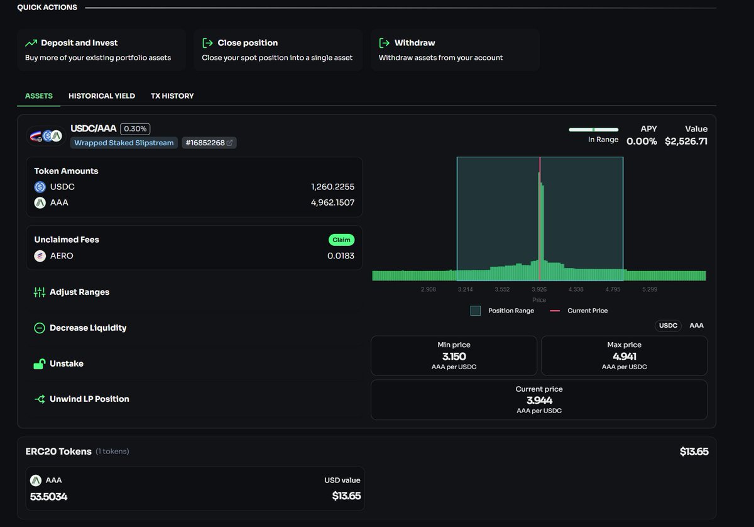Click the Unstake option
Viewport: 754px width, 527px height.
click(67, 364)
